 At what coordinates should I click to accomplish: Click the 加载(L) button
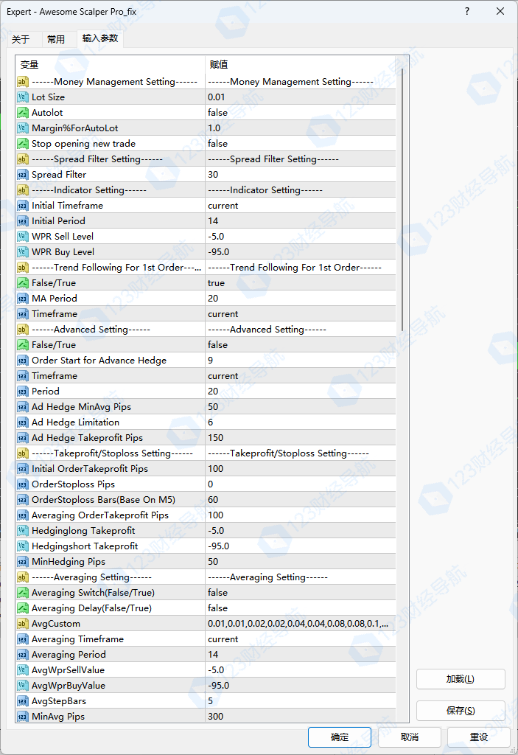461,679
